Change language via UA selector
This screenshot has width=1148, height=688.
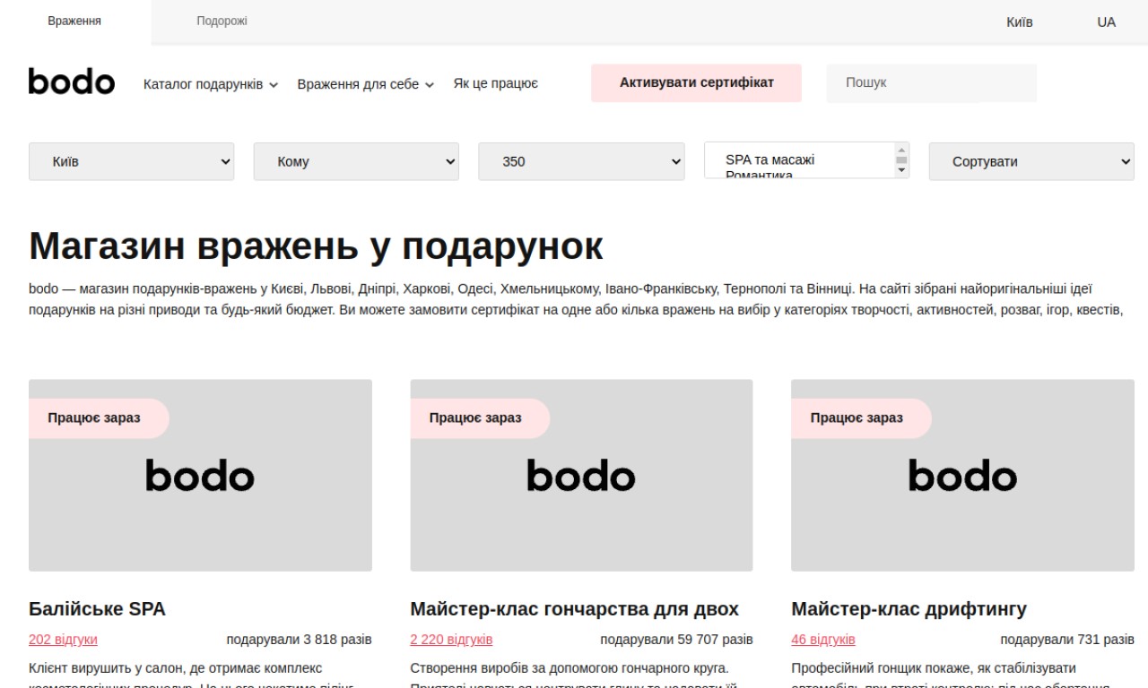1106,21
